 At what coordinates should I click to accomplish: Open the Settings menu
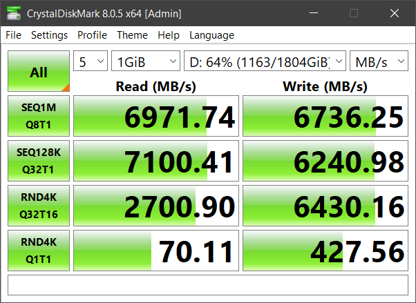[x=49, y=35]
